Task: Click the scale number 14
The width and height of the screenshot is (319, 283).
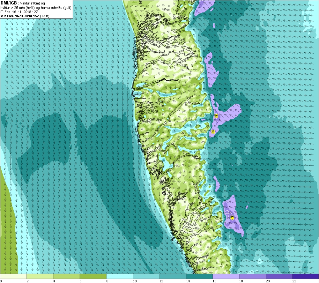Action: [188, 281]
